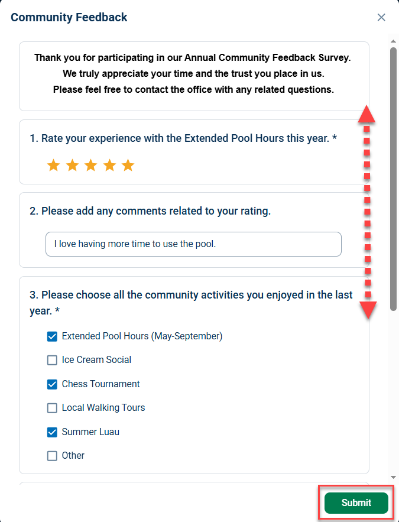This screenshot has height=522, width=399.
Task: Select the third rating star
Action: 90,165
